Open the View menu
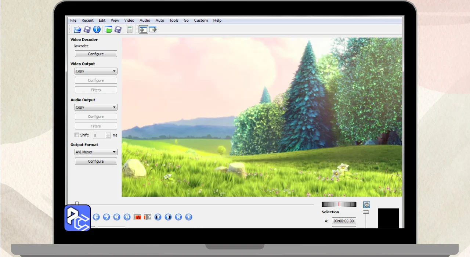This screenshot has width=470, height=257. [115, 20]
